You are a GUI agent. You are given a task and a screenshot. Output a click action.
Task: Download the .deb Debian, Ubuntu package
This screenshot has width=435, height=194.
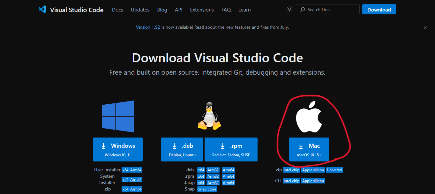click(182, 149)
